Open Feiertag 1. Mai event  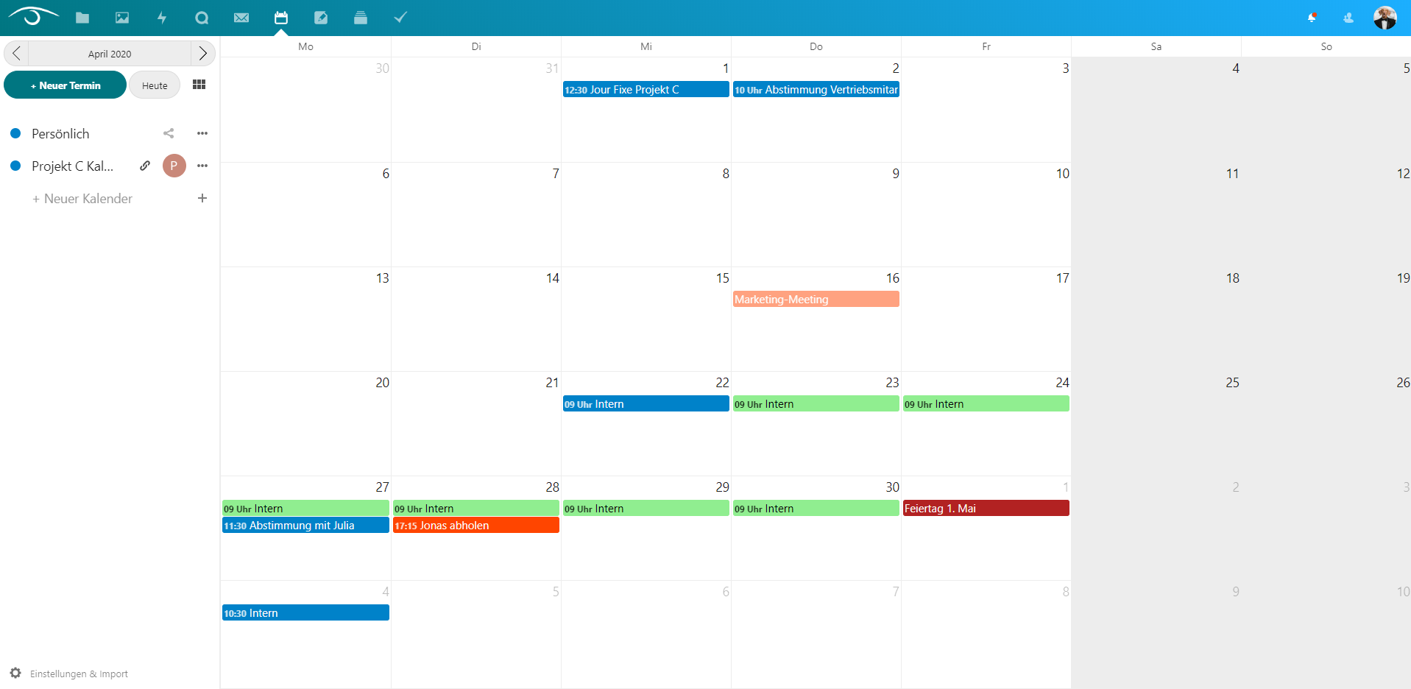pos(986,508)
